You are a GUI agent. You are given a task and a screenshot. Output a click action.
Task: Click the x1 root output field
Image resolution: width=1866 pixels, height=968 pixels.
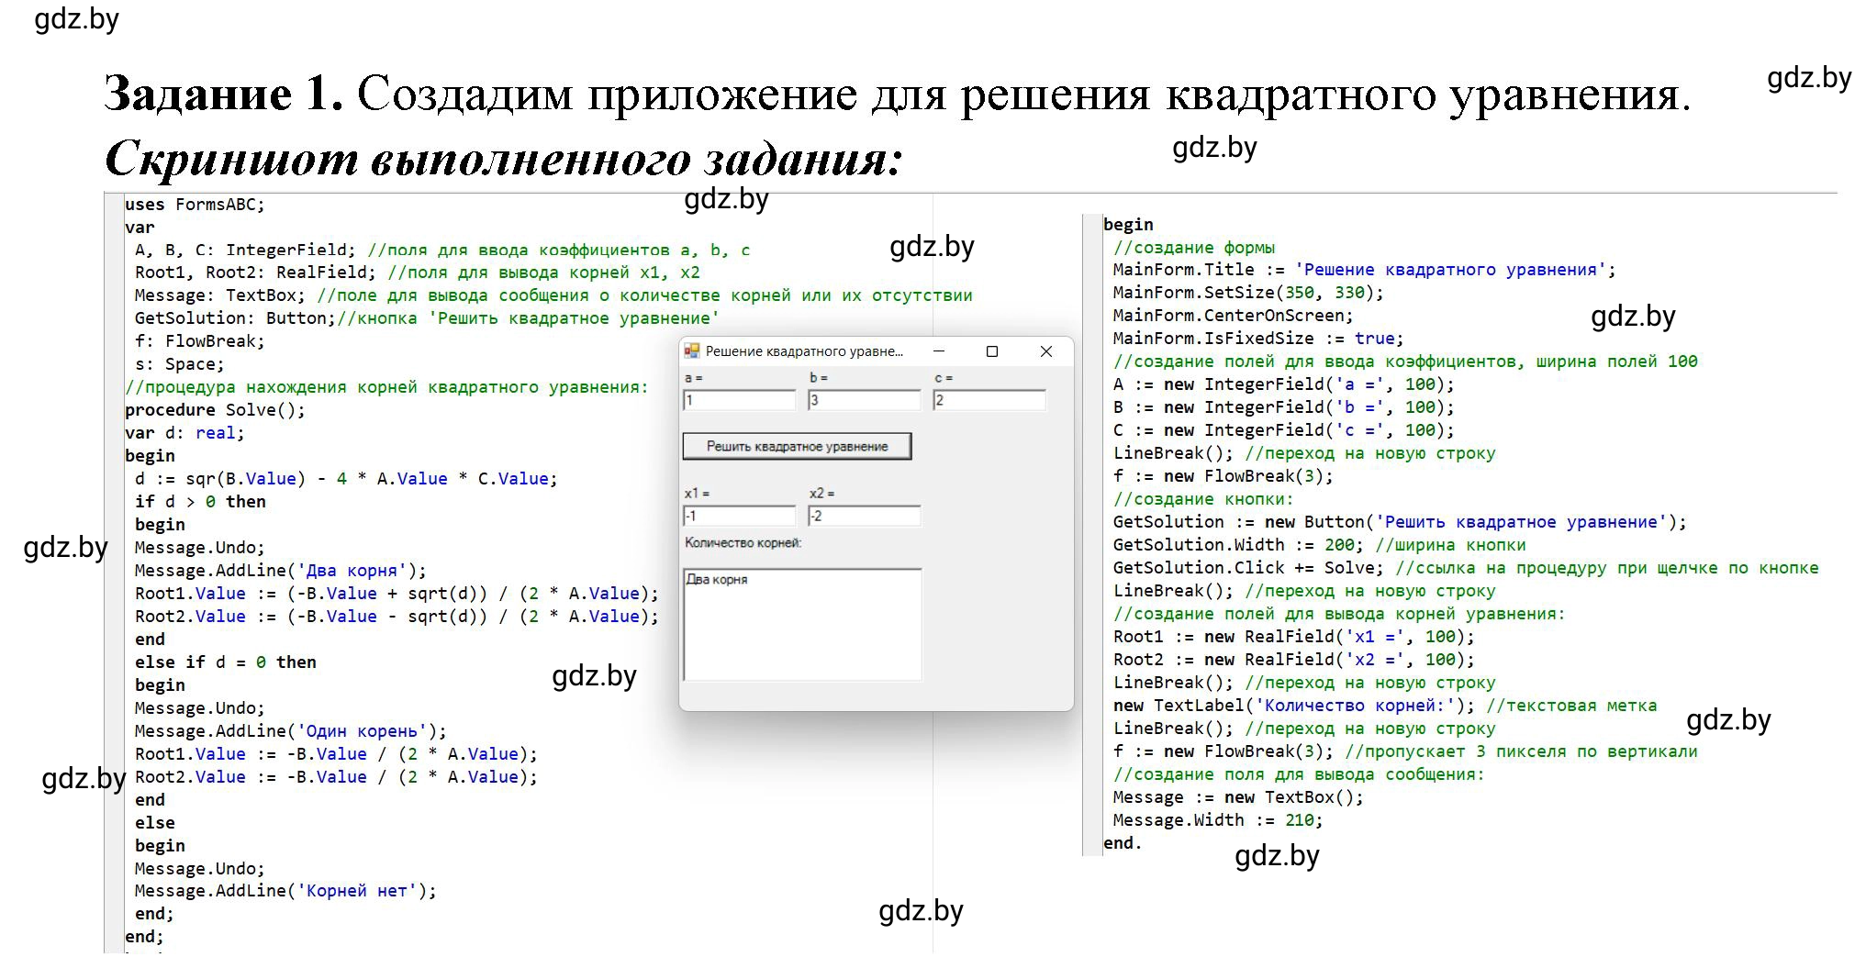[x=740, y=516]
